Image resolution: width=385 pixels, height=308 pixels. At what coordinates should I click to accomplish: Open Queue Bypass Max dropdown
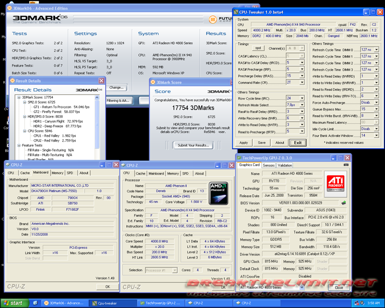[x=376, y=109]
